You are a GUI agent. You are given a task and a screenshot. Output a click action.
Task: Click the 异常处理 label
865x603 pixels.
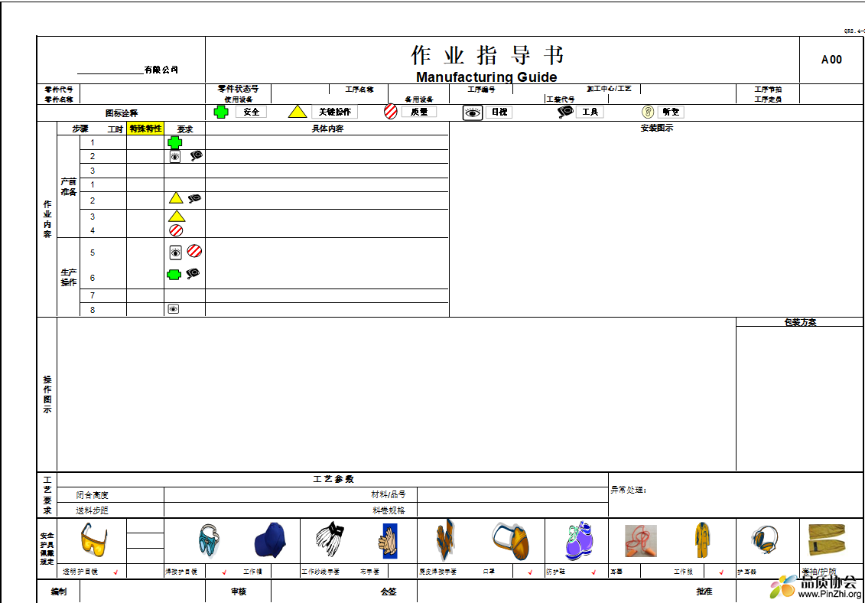click(628, 490)
